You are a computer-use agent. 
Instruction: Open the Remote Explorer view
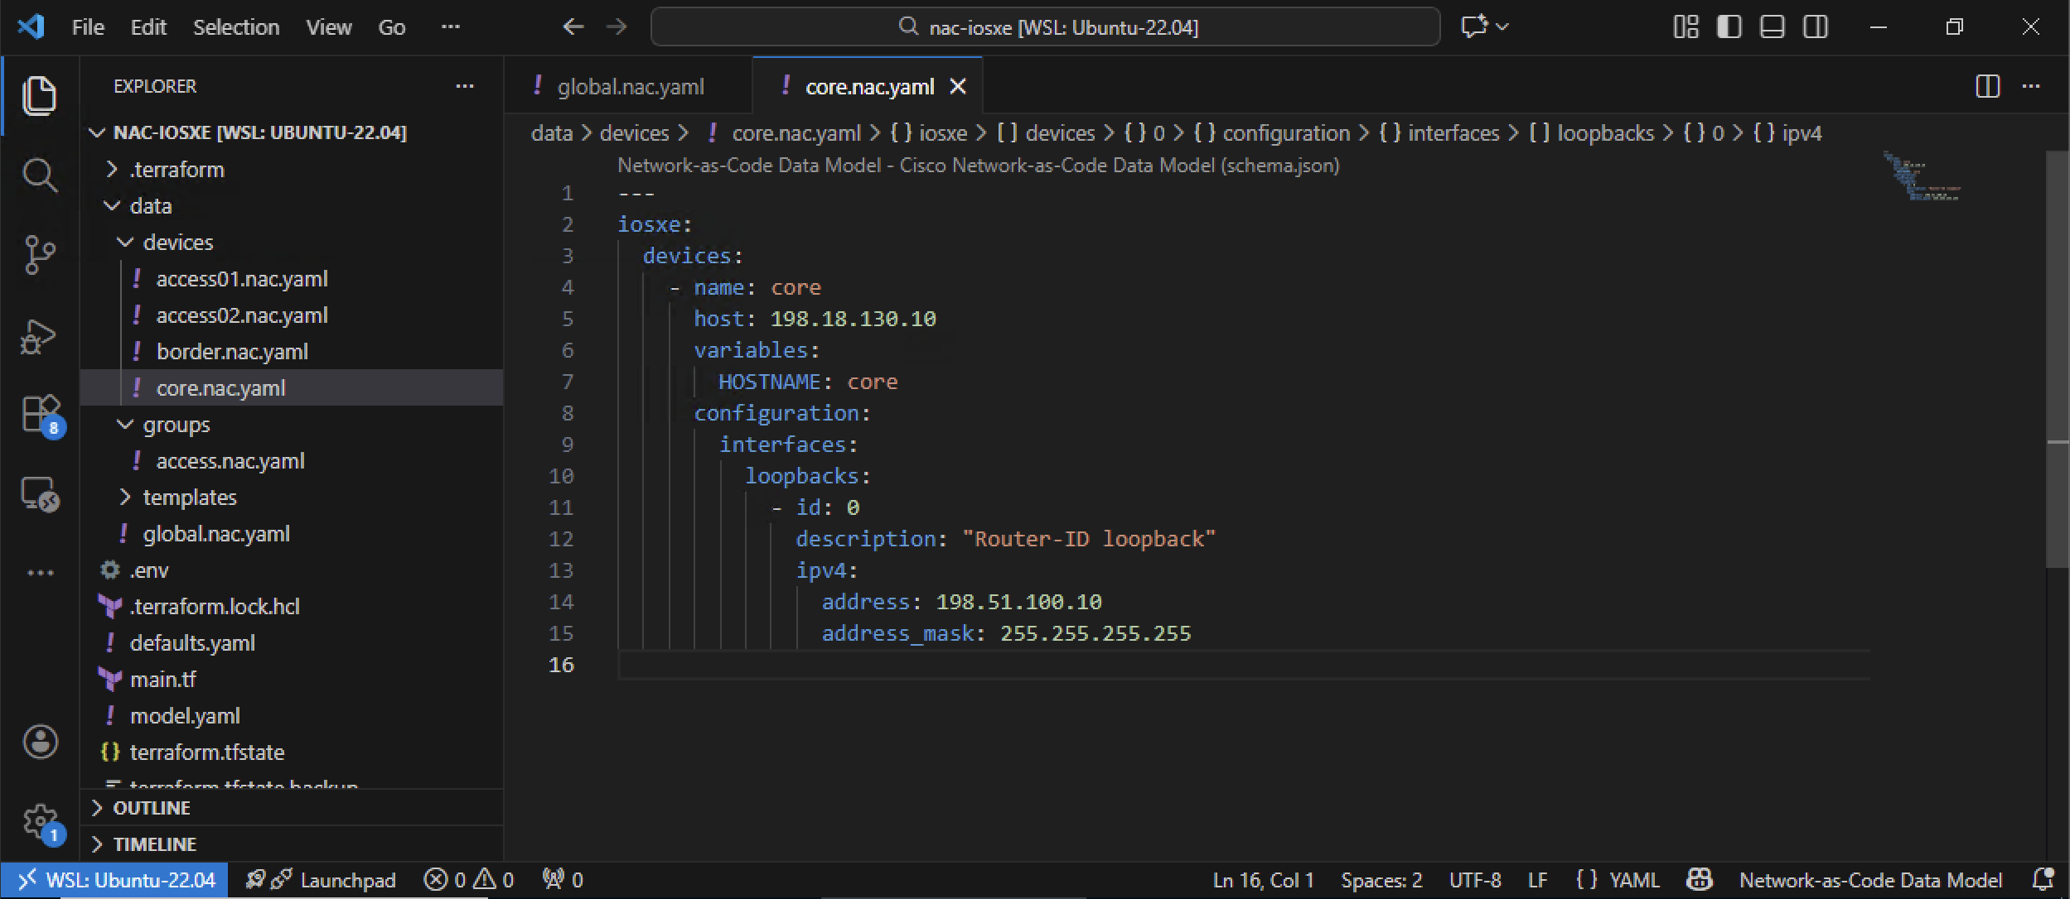[39, 494]
